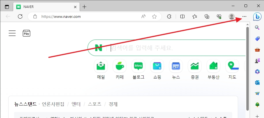Open sidebar Games chess icon
The width and height of the screenshot is (264, 118).
coord(257,61)
